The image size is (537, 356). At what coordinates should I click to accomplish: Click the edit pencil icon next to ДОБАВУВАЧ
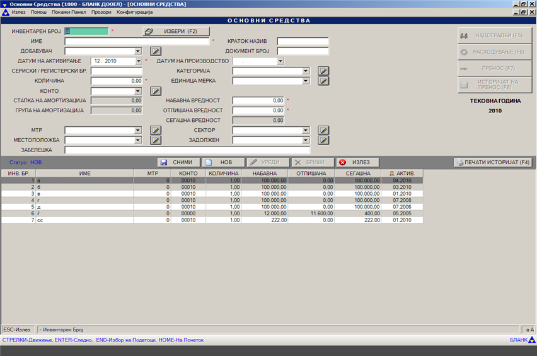click(x=156, y=51)
